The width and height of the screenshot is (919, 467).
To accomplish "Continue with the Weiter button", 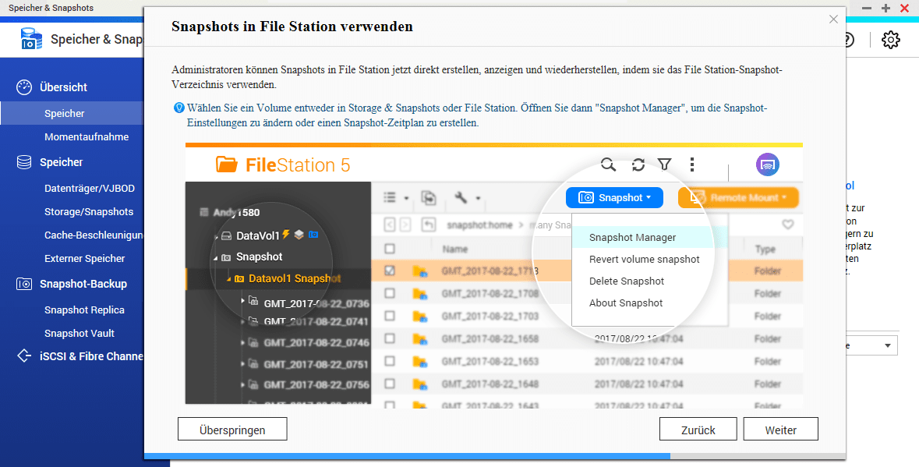I will point(781,430).
